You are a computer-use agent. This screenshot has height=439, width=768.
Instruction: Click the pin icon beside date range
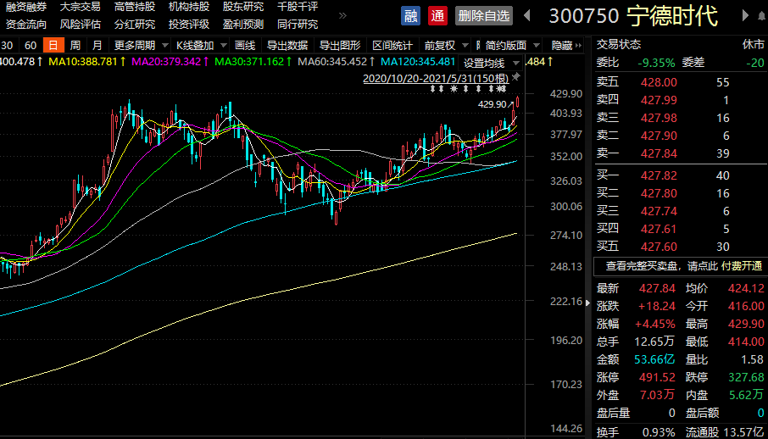[x=515, y=76]
